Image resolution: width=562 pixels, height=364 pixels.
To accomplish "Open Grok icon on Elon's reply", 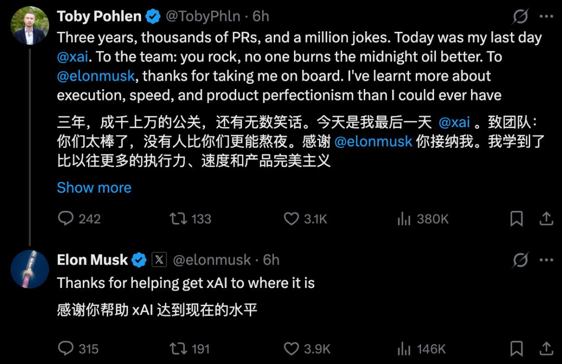I will [x=520, y=259].
